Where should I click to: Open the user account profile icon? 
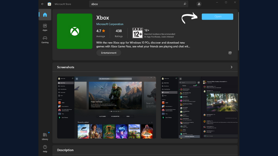pos(199,4)
